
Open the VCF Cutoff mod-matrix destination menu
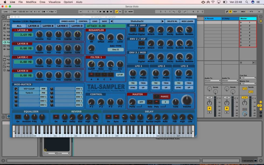(x=29, y=88)
